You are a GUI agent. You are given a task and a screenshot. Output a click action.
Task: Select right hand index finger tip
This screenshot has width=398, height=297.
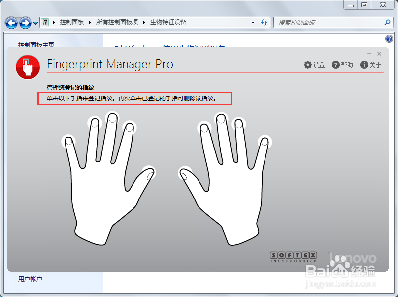point(204,128)
